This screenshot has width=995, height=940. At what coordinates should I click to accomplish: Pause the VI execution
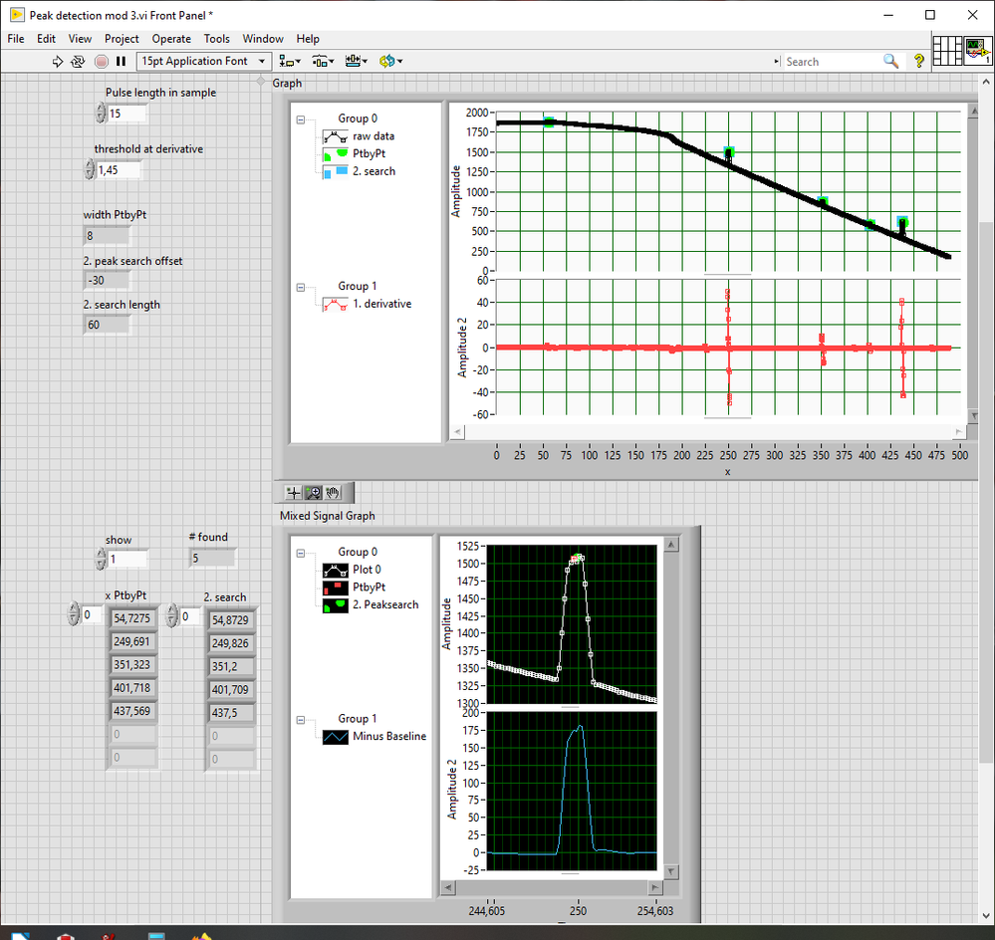[121, 62]
